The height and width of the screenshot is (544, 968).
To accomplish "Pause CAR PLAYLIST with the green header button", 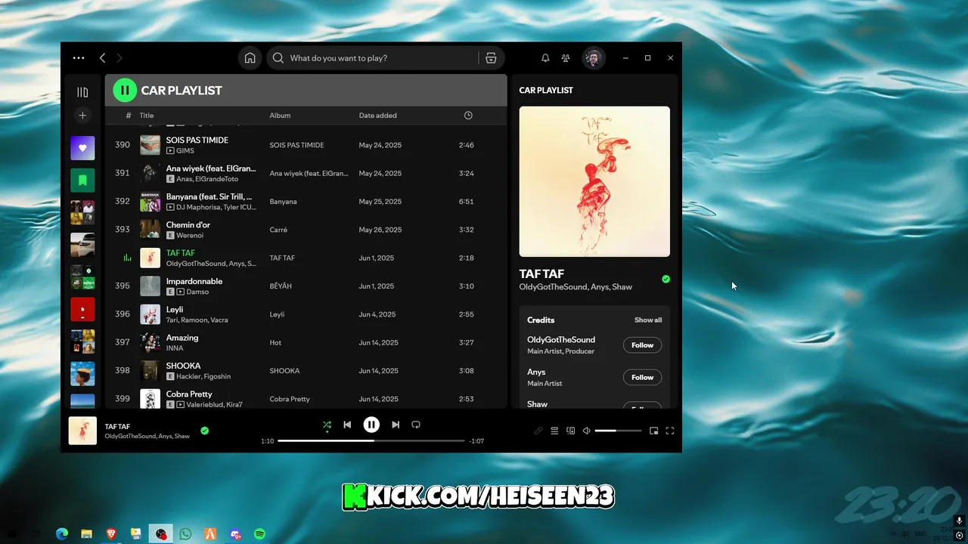I will (125, 90).
